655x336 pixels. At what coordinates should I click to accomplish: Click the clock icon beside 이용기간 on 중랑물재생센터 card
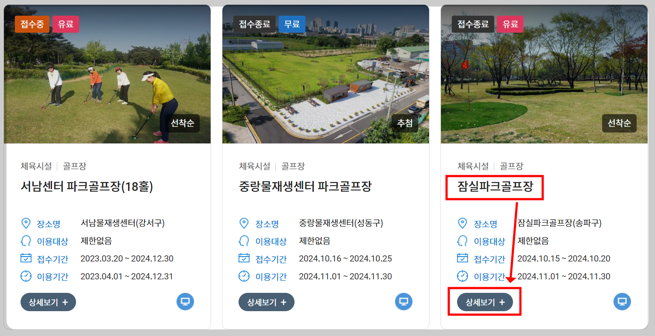244,276
